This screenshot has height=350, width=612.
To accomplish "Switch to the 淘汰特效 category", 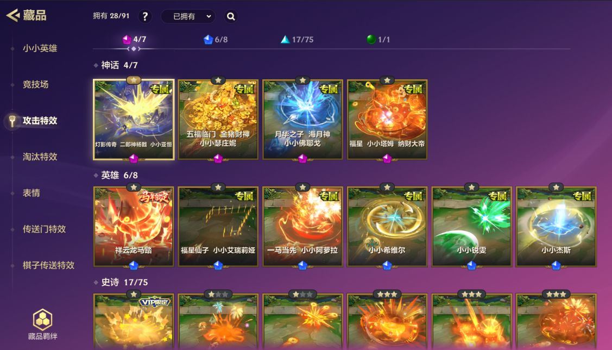I will (x=40, y=157).
